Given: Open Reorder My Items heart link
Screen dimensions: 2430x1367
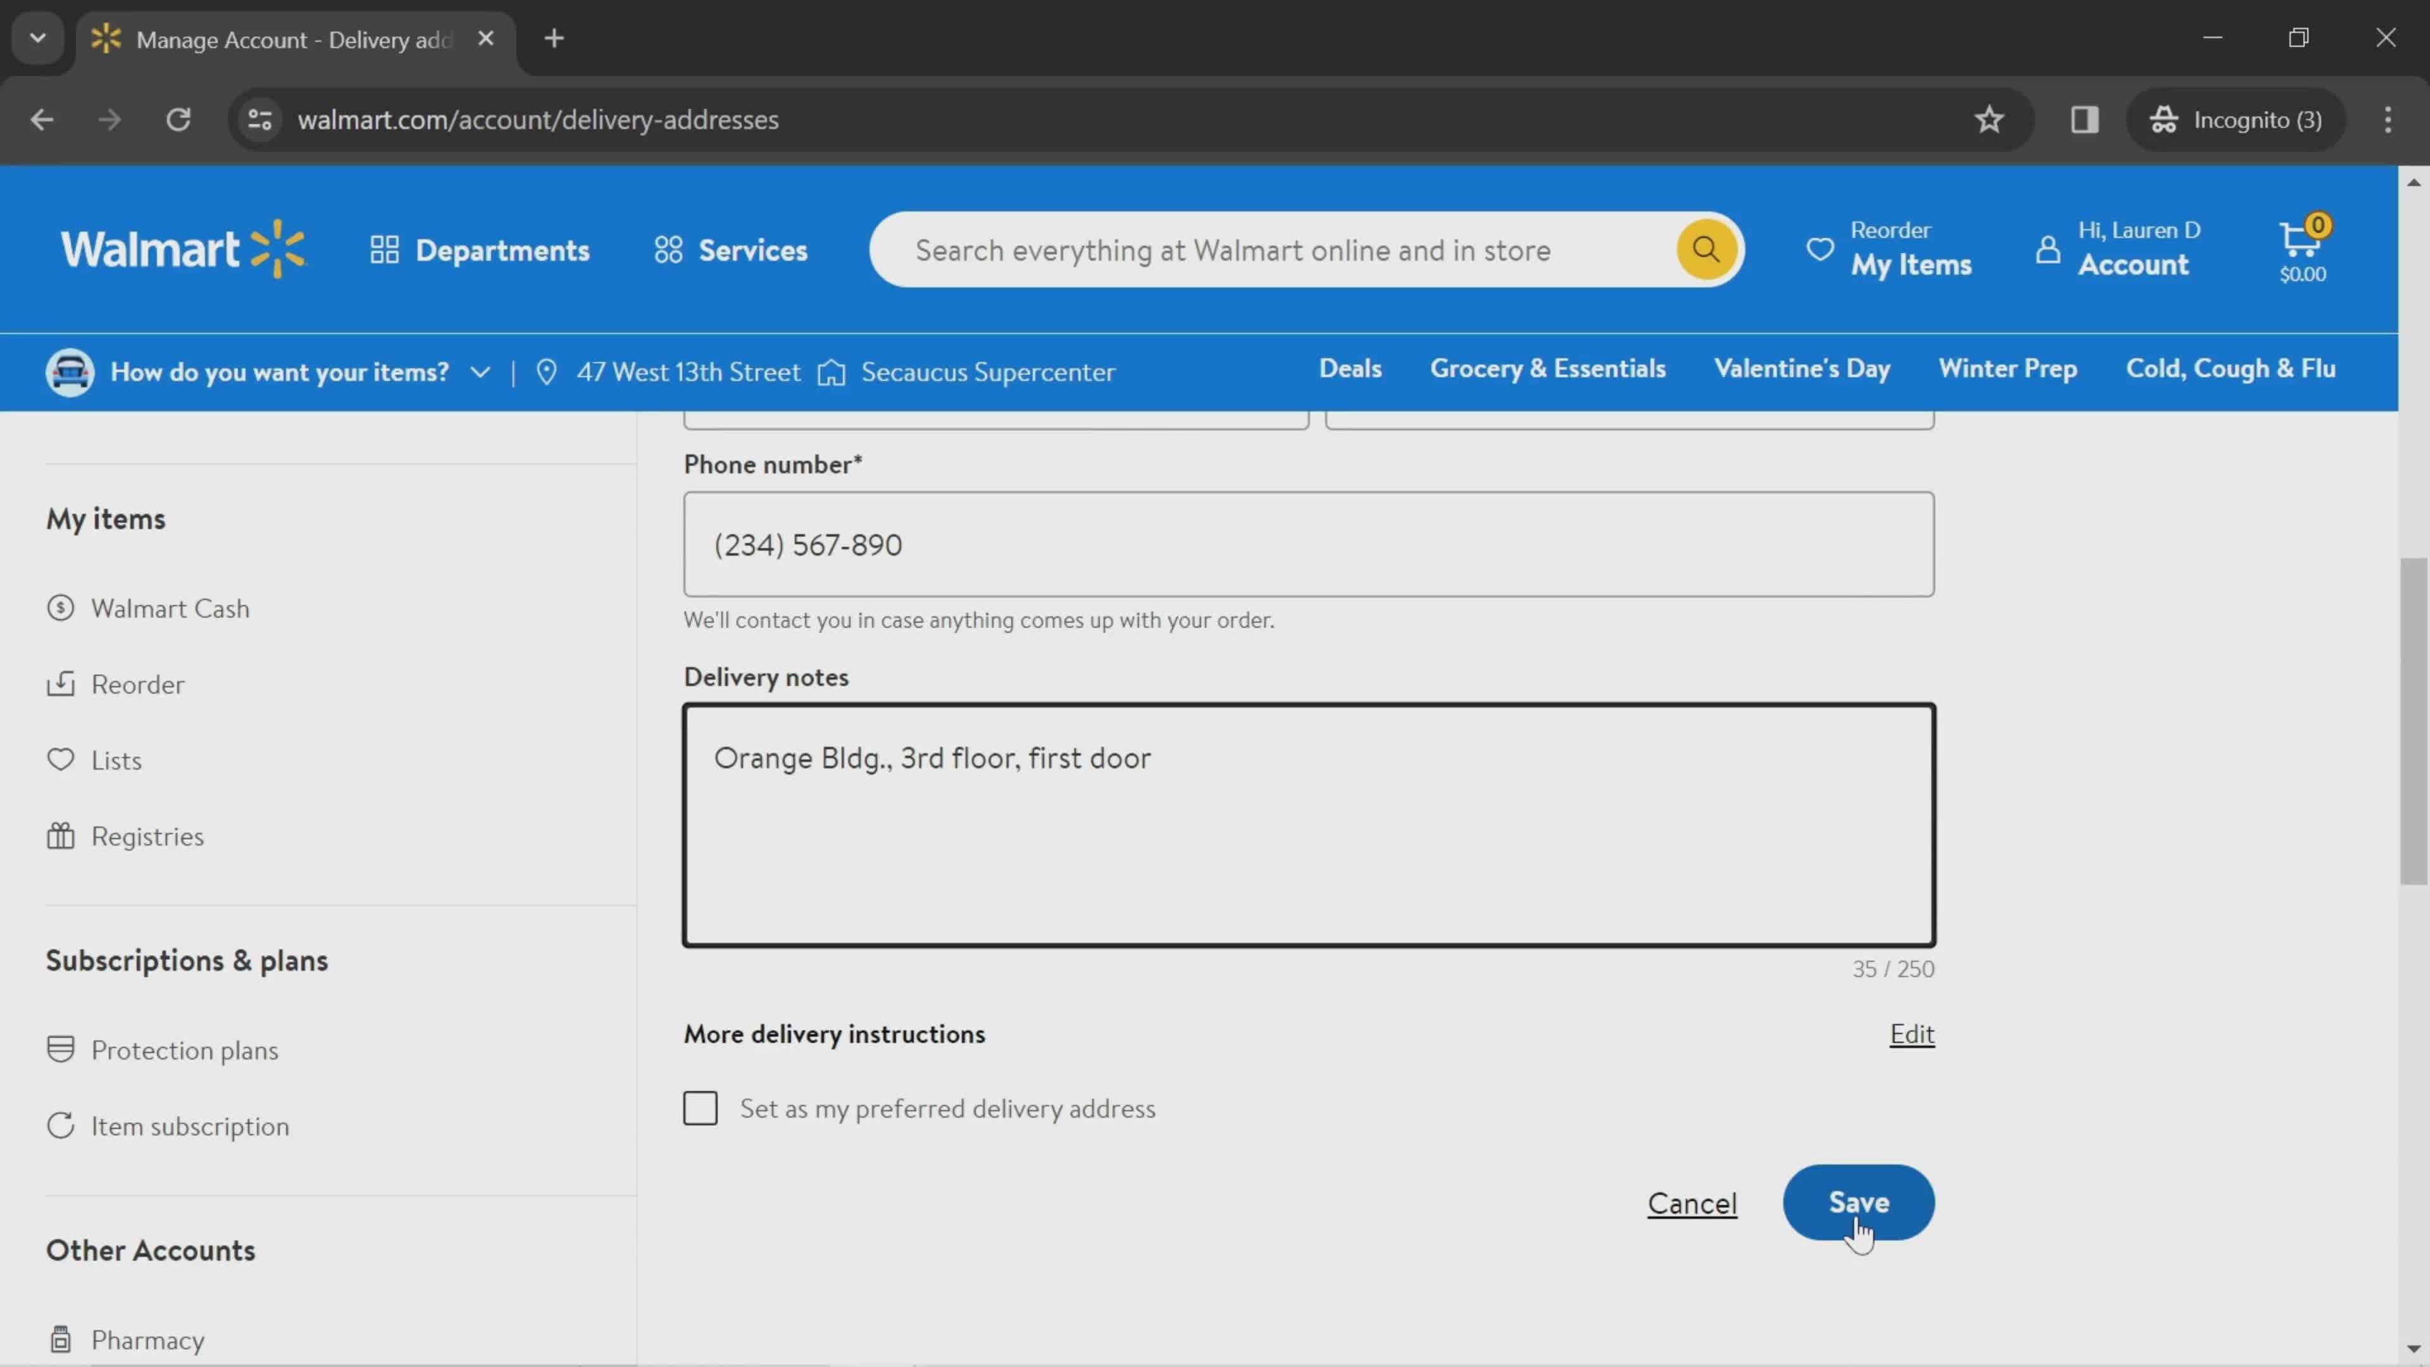Looking at the screenshot, I should (x=1888, y=250).
